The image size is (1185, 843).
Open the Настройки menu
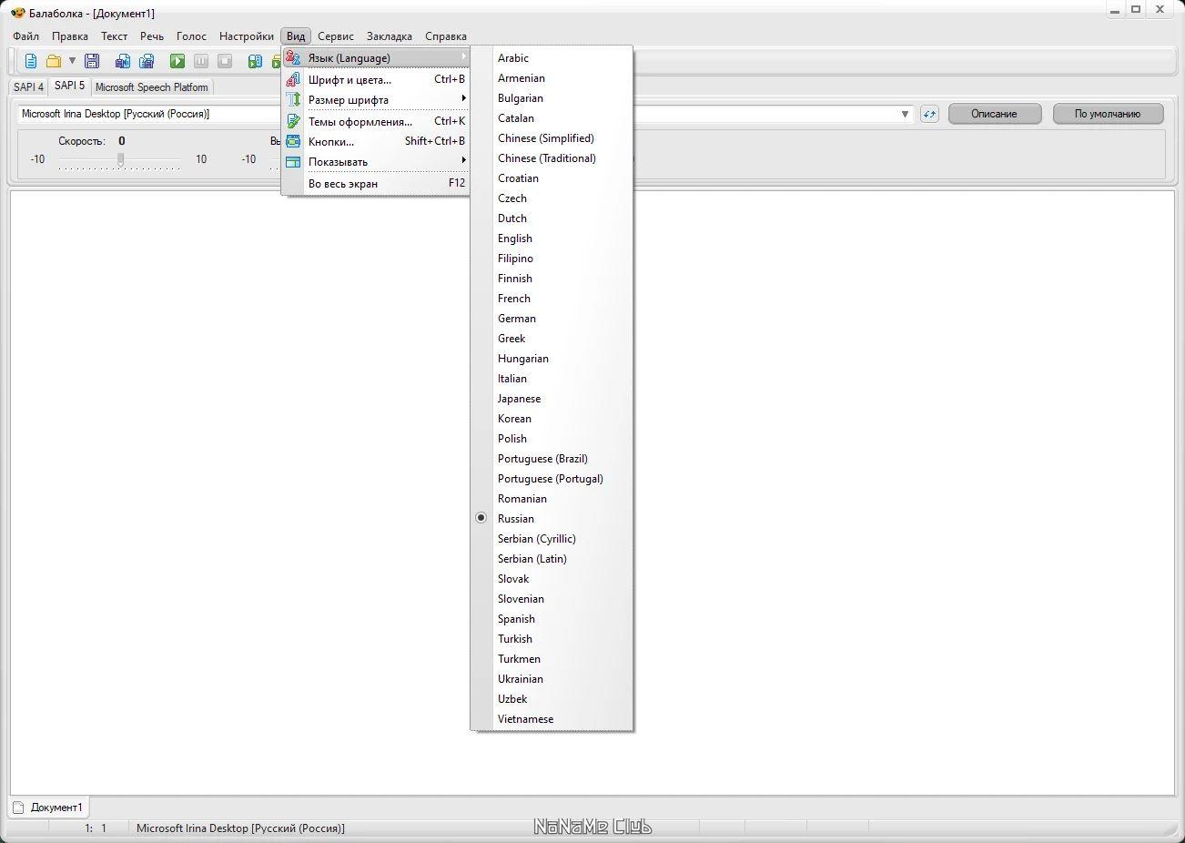(x=247, y=36)
